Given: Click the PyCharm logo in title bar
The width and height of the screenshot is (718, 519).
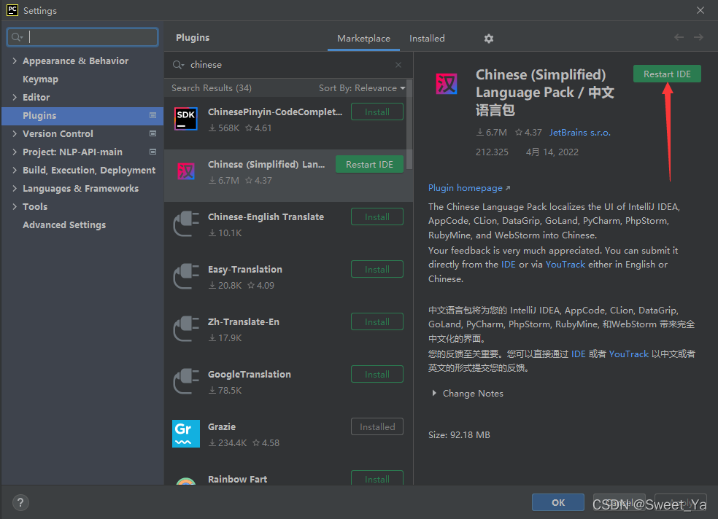Looking at the screenshot, I should coord(12,10).
